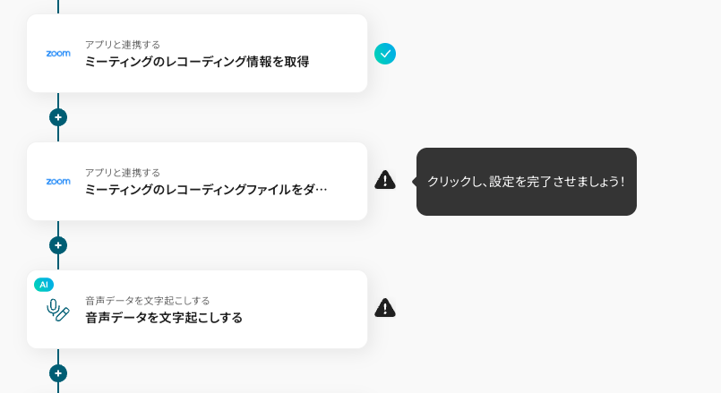This screenshot has width=721, height=393.
Task: Open ミーティングのレコーディングファイルをダ… step title
Action: coord(206,190)
